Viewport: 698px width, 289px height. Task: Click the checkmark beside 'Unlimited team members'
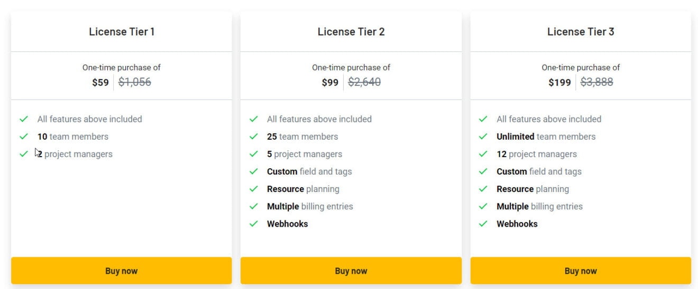pos(483,137)
